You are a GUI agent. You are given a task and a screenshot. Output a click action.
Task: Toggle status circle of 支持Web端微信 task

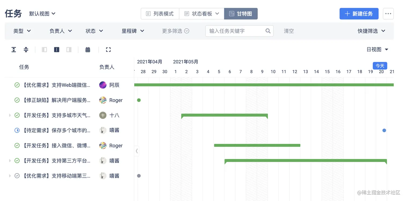(17, 85)
